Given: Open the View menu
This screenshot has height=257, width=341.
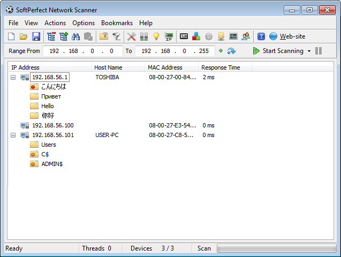Looking at the screenshot, I should click(31, 23).
